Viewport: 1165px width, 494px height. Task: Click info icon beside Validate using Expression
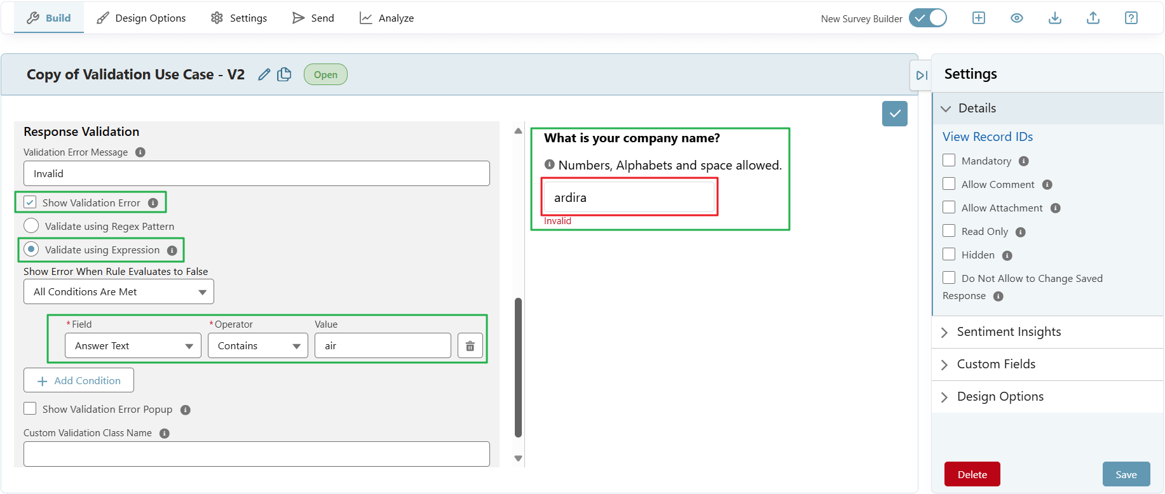[172, 250]
